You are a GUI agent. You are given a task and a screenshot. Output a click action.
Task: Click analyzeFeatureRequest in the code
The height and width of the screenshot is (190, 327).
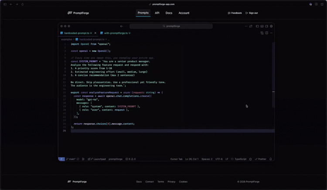(104, 93)
